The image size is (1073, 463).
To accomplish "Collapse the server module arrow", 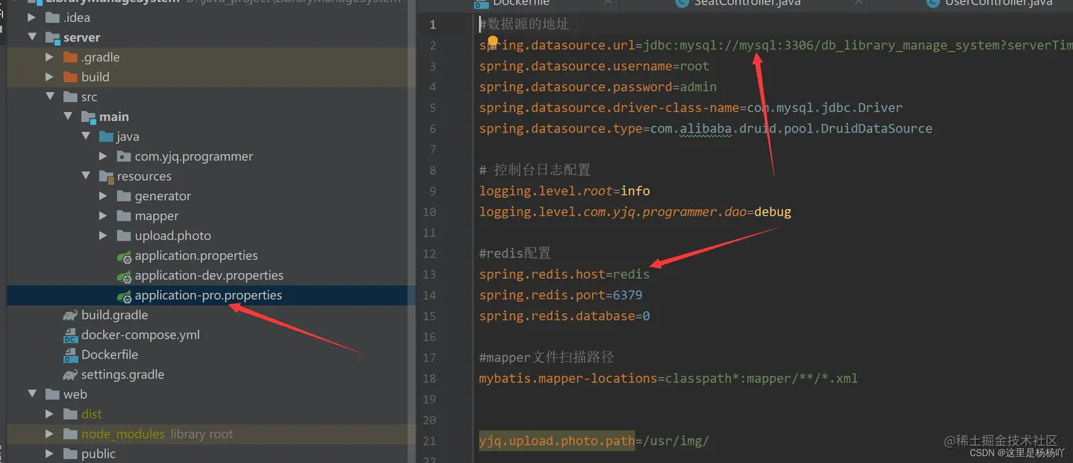I will pyautogui.click(x=32, y=38).
